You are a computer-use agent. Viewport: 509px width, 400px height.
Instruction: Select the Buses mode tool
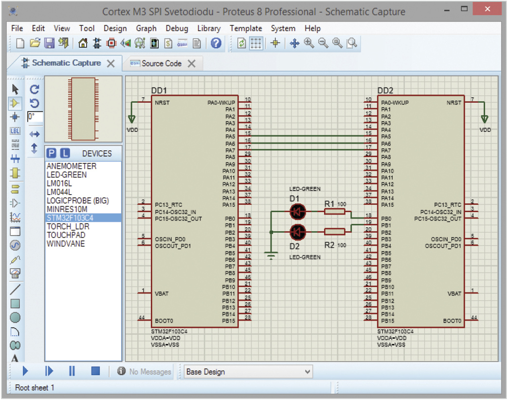pyautogui.click(x=15, y=159)
